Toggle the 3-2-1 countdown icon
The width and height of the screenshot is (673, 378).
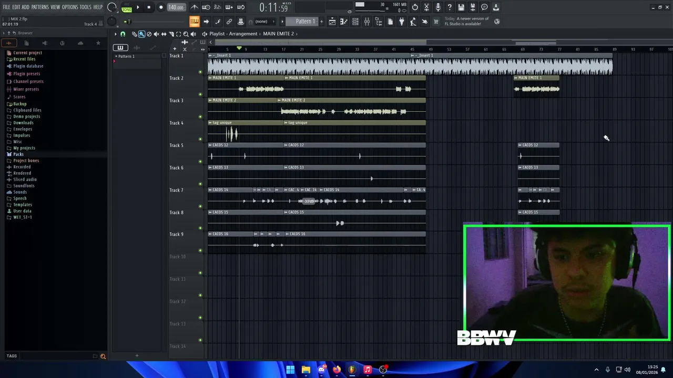click(x=218, y=7)
